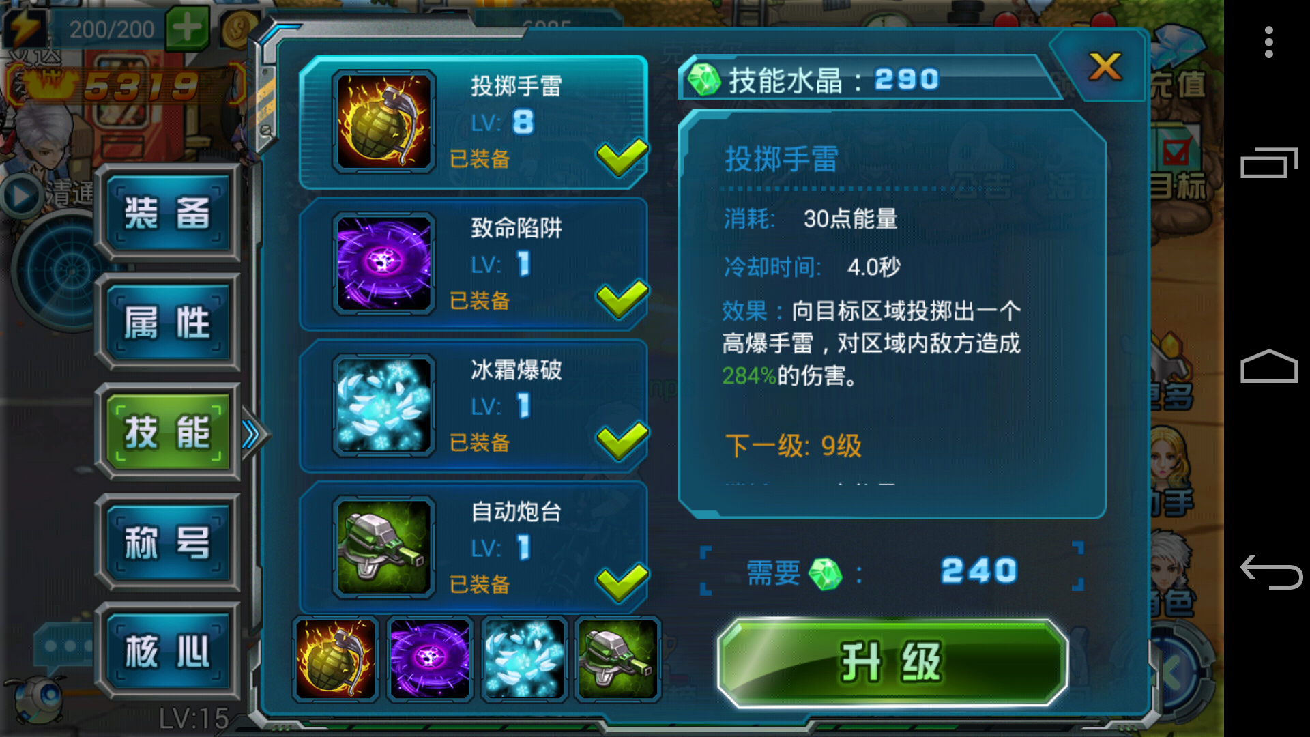Tap the purple trap slot in bottom bar
The width and height of the screenshot is (1310, 737).
[x=429, y=659]
